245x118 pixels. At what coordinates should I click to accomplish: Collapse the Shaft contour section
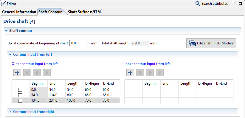[6, 31]
